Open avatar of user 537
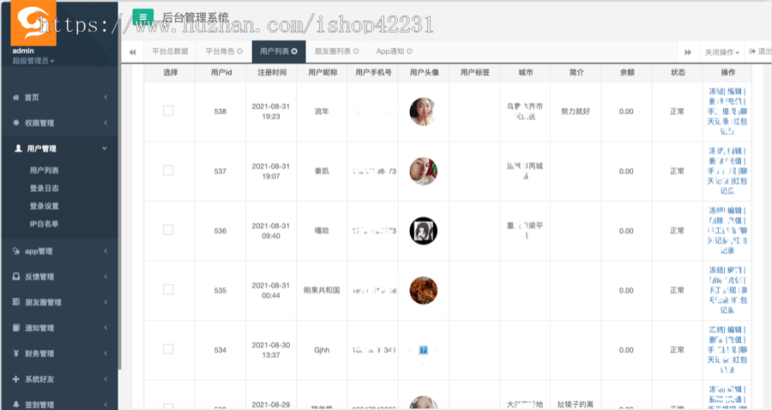 pyautogui.click(x=424, y=172)
